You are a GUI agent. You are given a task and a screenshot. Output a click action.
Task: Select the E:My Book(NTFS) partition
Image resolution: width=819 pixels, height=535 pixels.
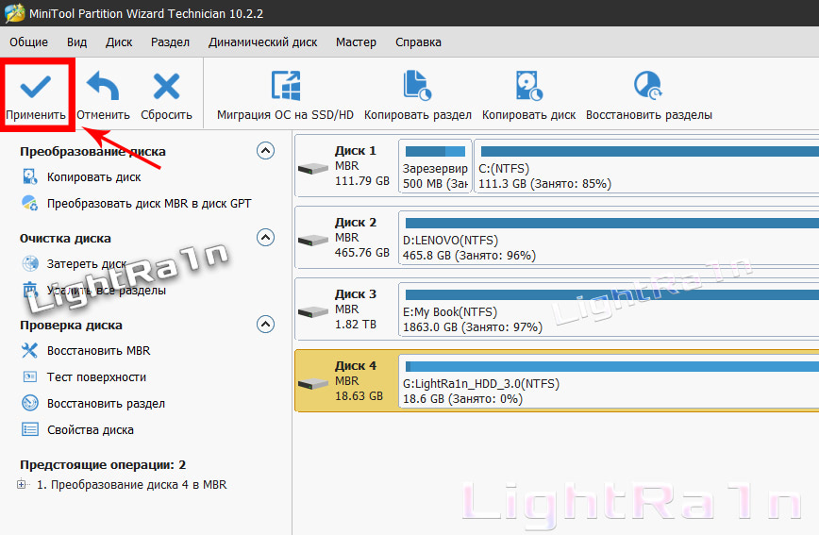pyautogui.click(x=609, y=309)
